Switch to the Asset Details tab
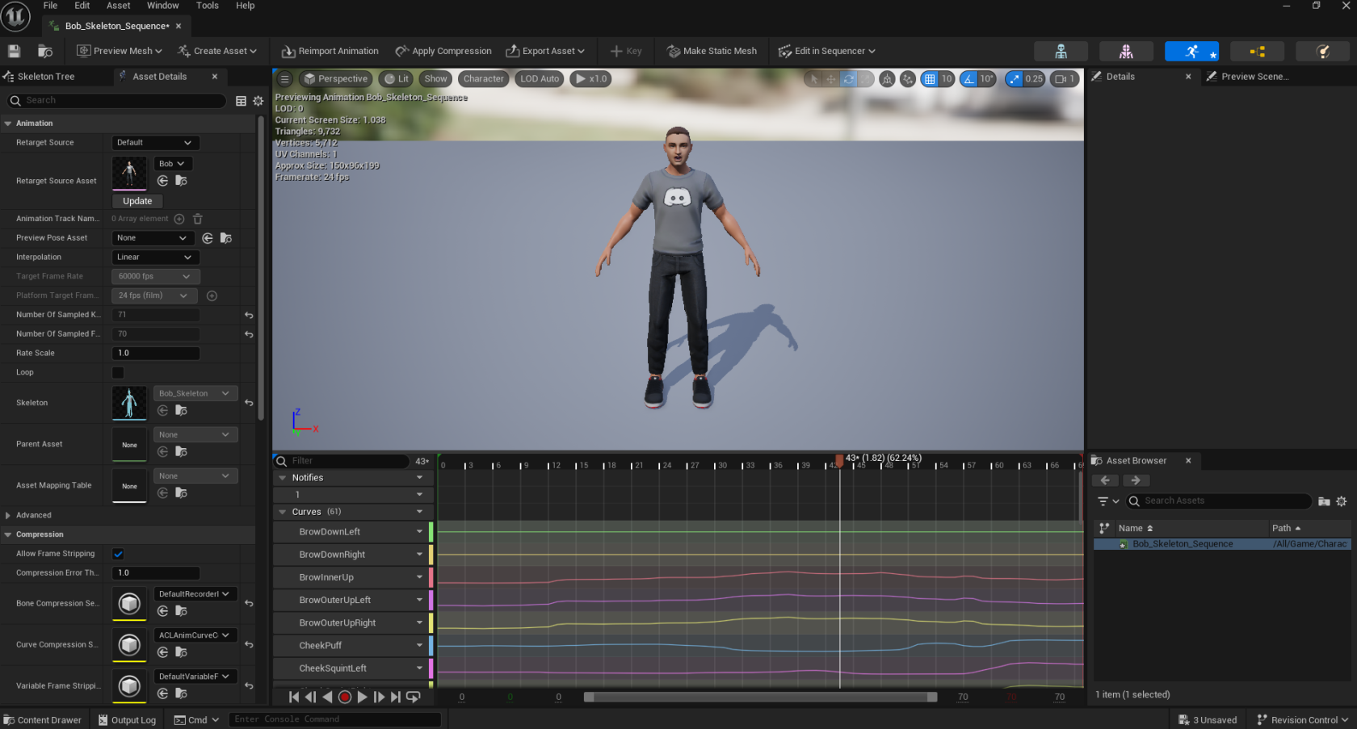 coord(160,77)
